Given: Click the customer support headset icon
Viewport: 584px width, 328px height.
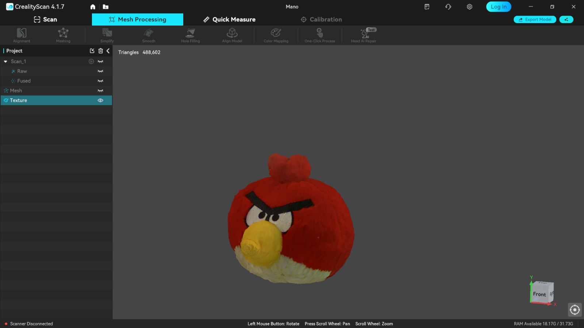Looking at the screenshot, I should click(x=448, y=7).
